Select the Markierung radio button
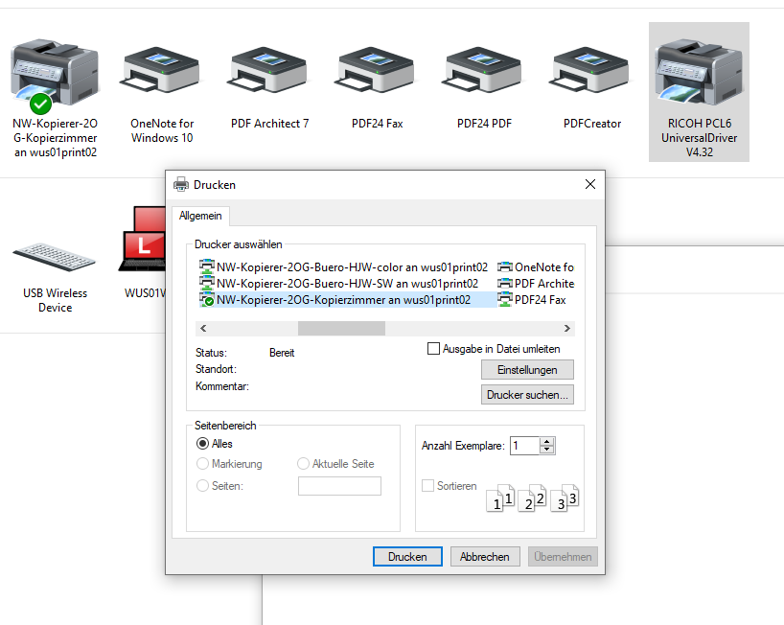Image resolution: width=784 pixels, height=625 pixels. (x=202, y=464)
